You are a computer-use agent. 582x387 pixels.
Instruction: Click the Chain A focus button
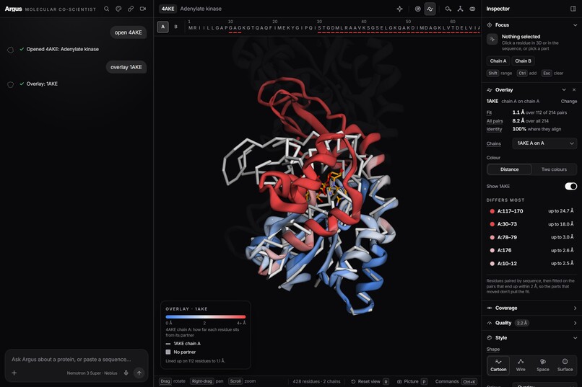pyautogui.click(x=498, y=61)
